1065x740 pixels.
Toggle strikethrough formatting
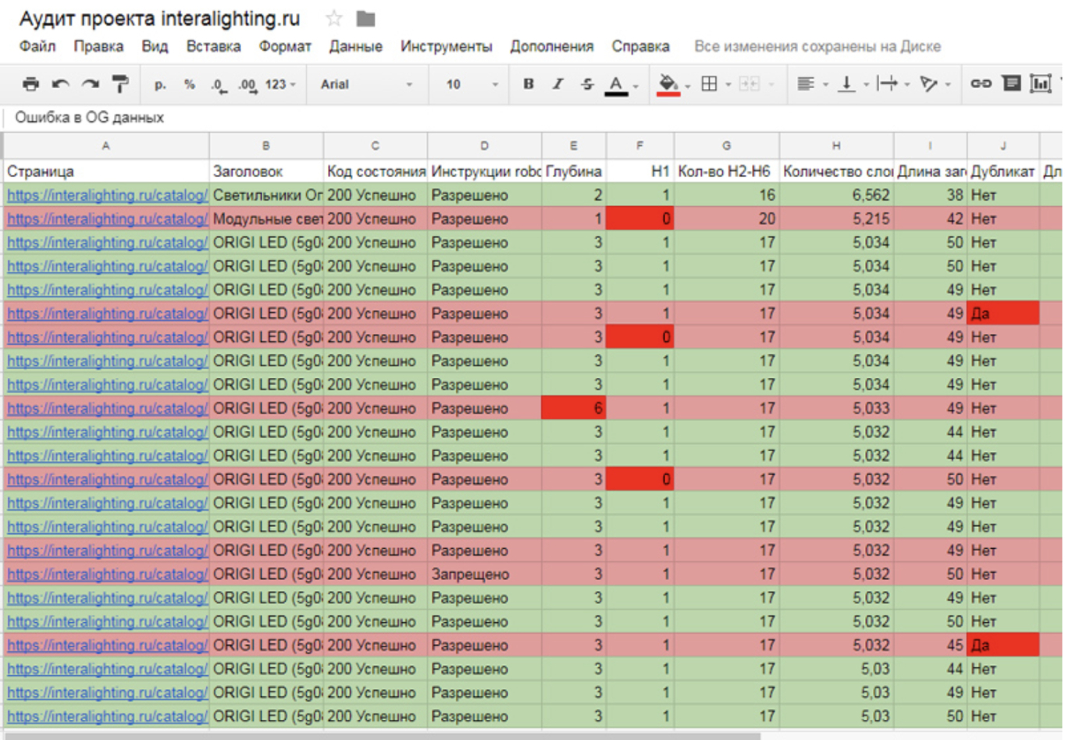coord(587,84)
